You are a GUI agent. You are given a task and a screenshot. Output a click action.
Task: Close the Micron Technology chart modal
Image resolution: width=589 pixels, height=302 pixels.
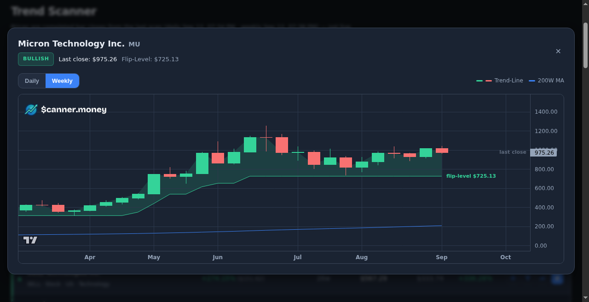pos(558,51)
